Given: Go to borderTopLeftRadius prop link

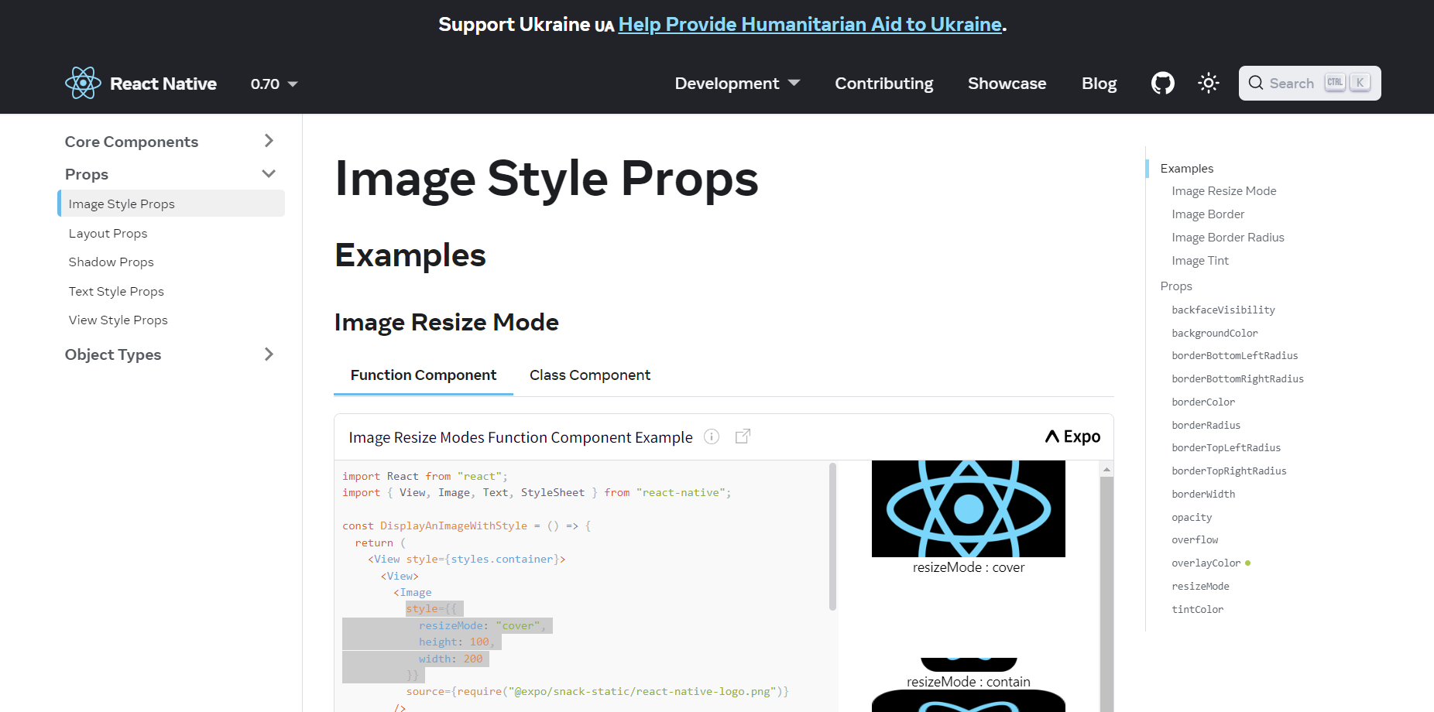Looking at the screenshot, I should pyautogui.click(x=1226, y=447).
